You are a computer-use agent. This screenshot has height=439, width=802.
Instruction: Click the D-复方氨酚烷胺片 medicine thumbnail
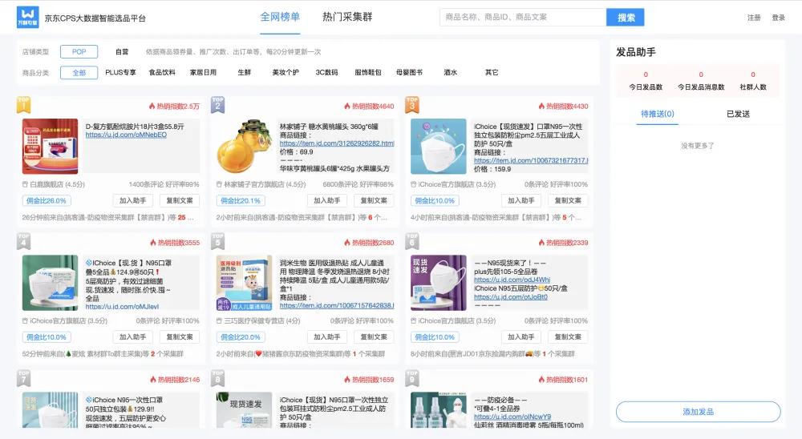pos(50,147)
